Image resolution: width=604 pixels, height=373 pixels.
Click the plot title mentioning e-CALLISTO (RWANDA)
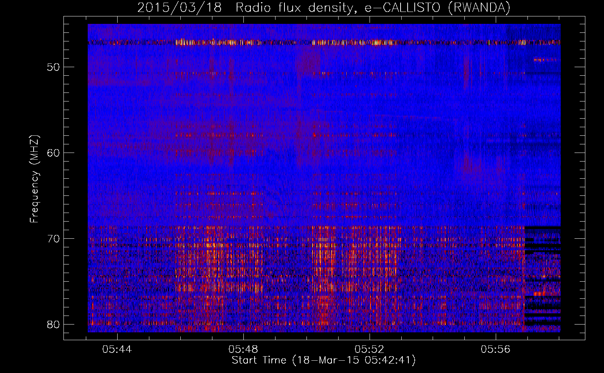coord(324,7)
